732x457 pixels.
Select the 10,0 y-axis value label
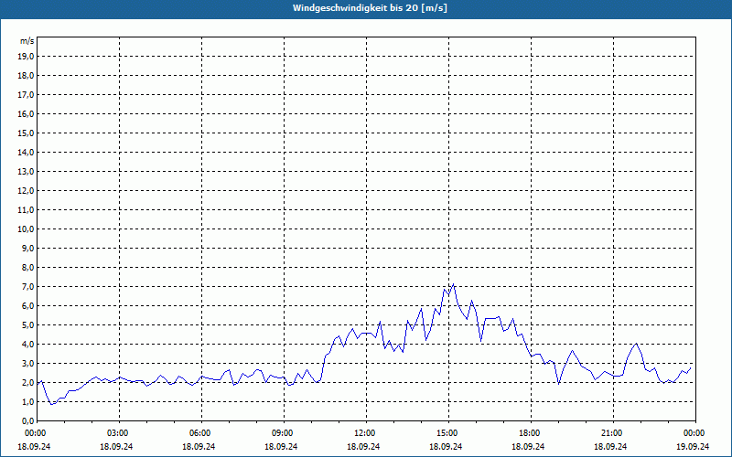coord(26,228)
